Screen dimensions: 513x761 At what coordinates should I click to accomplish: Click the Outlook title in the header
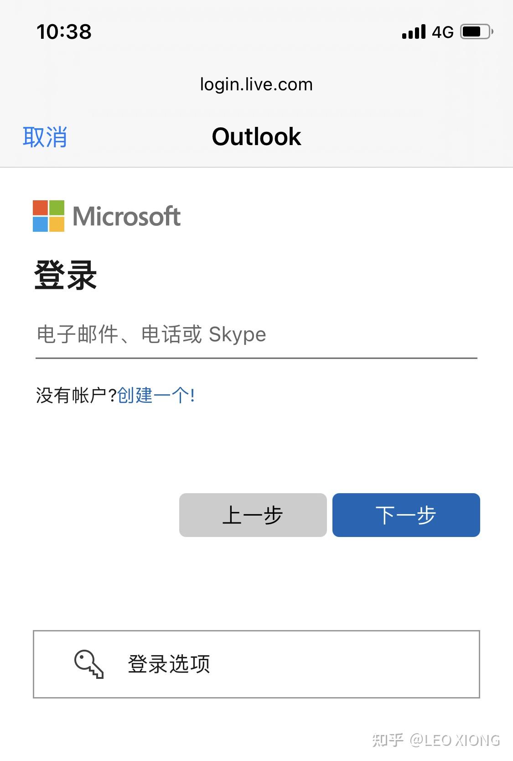(x=256, y=136)
